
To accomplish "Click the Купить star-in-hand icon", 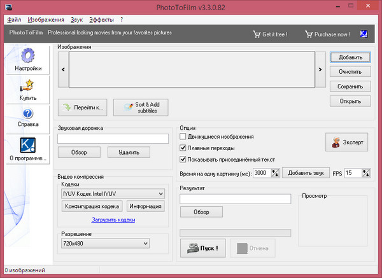I will [27, 85].
